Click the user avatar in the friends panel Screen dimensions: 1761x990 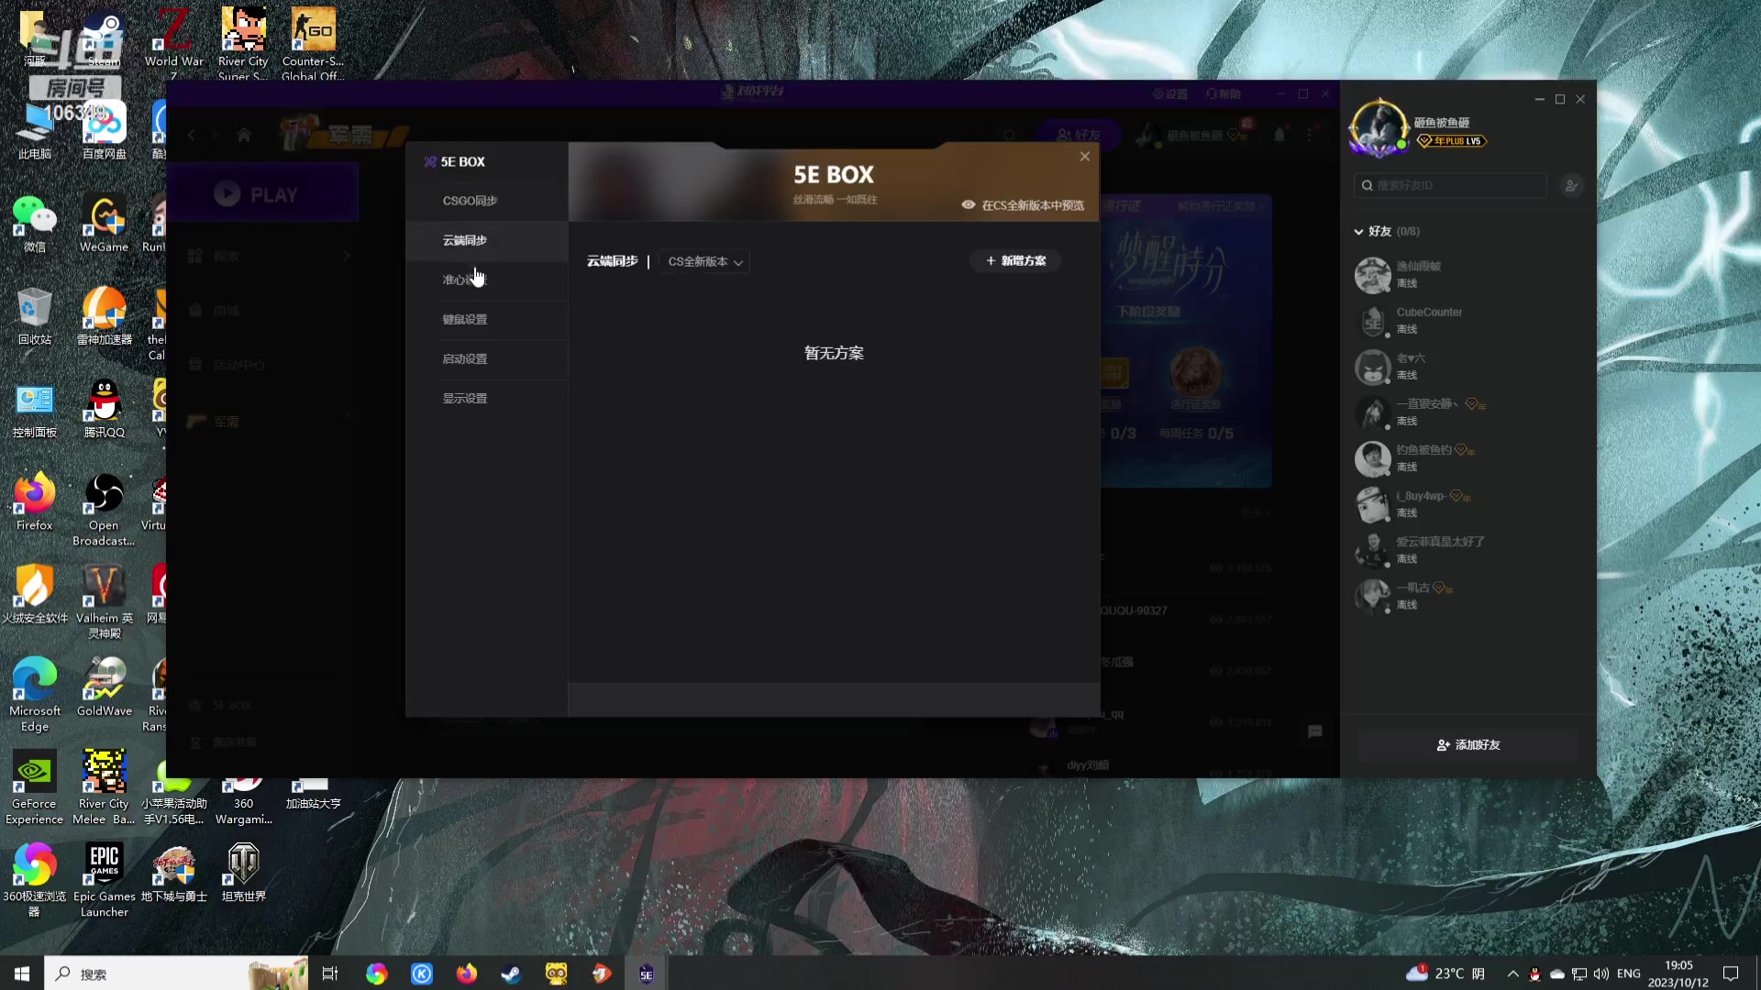[x=1378, y=127]
